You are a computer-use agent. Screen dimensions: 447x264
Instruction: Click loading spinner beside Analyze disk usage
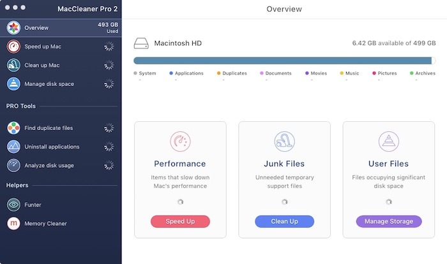(x=109, y=165)
